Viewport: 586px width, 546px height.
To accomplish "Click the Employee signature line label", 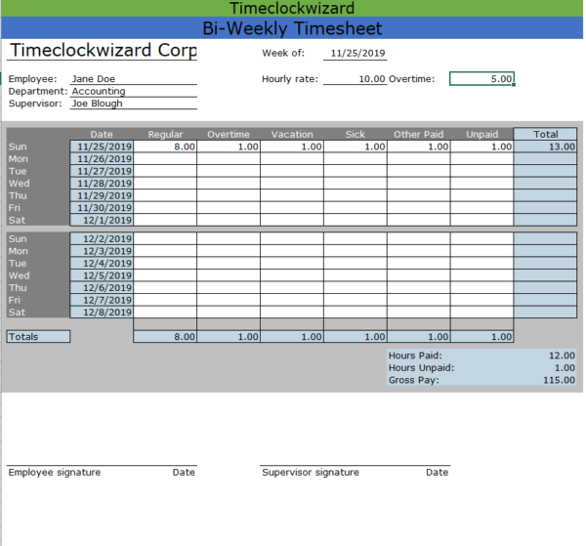I will pyautogui.click(x=55, y=473).
